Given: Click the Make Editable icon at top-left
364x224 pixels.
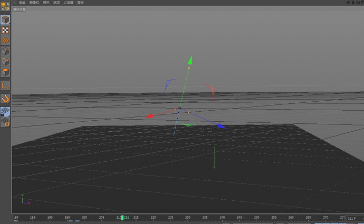Looking at the screenshot, I should (x=5, y=6).
